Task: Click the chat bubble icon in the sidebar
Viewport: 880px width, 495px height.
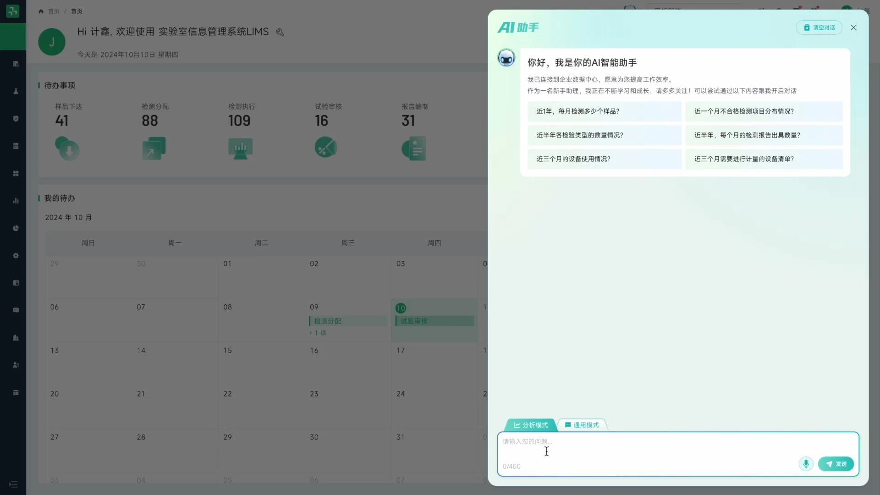Action: coord(16,310)
